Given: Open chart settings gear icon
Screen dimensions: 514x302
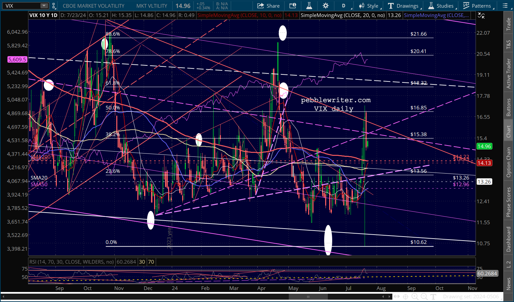Looking at the screenshot, I should pyautogui.click(x=326, y=6).
